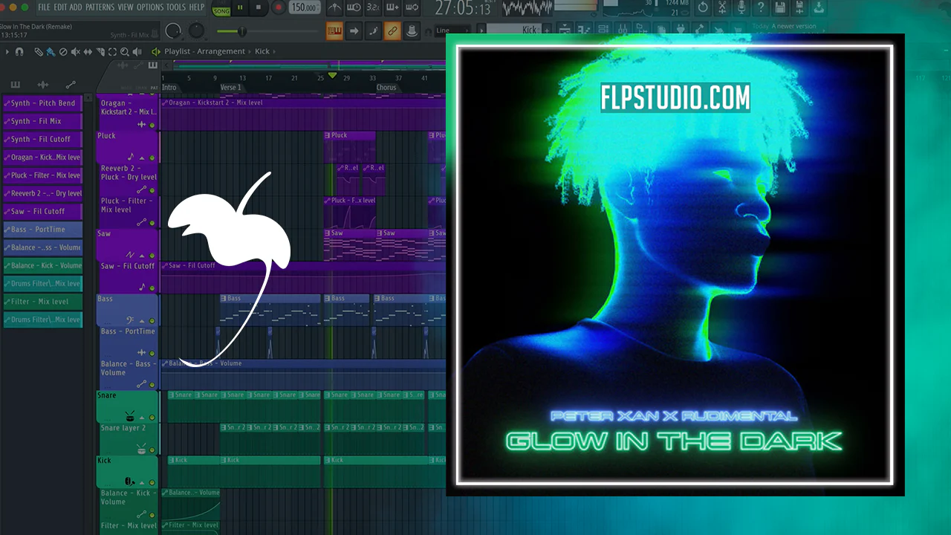Open the playlist options arrow menu
The image size is (951, 535).
coord(7,52)
